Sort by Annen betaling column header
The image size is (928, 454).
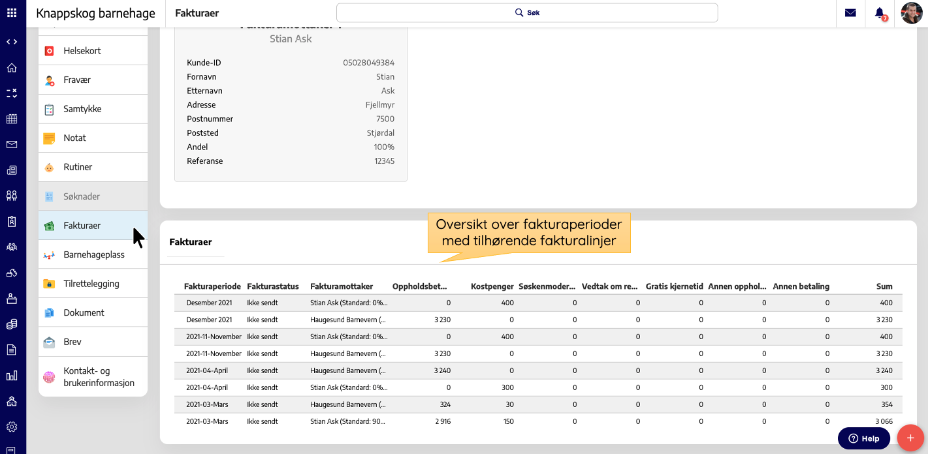pyautogui.click(x=801, y=286)
